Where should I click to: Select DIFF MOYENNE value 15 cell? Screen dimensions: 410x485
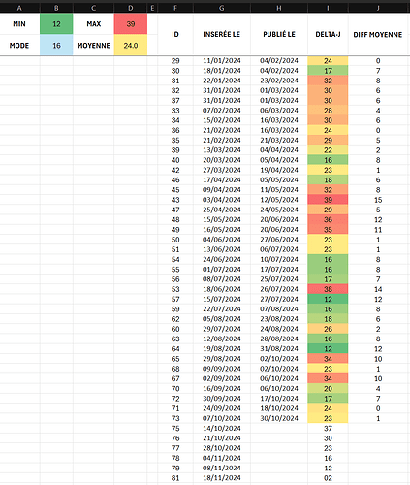pyautogui.click(x=378, y=200)
